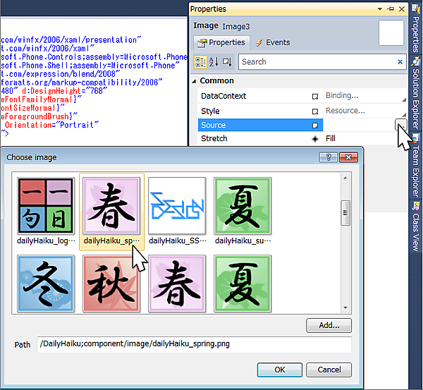Open Source property marker square

(x=315, y=126)
